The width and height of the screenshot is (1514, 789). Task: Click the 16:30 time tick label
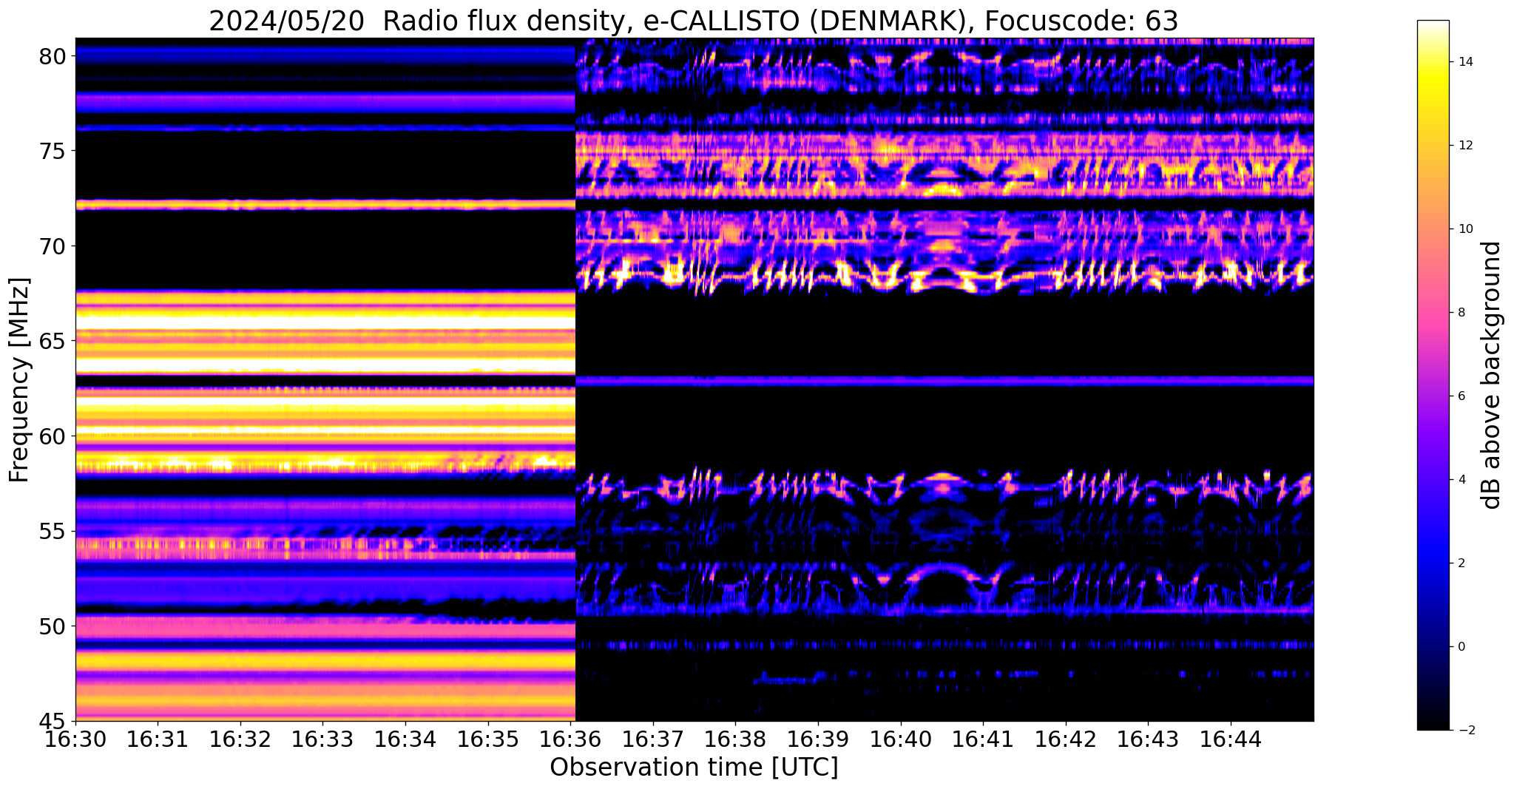tap(75, 739)
